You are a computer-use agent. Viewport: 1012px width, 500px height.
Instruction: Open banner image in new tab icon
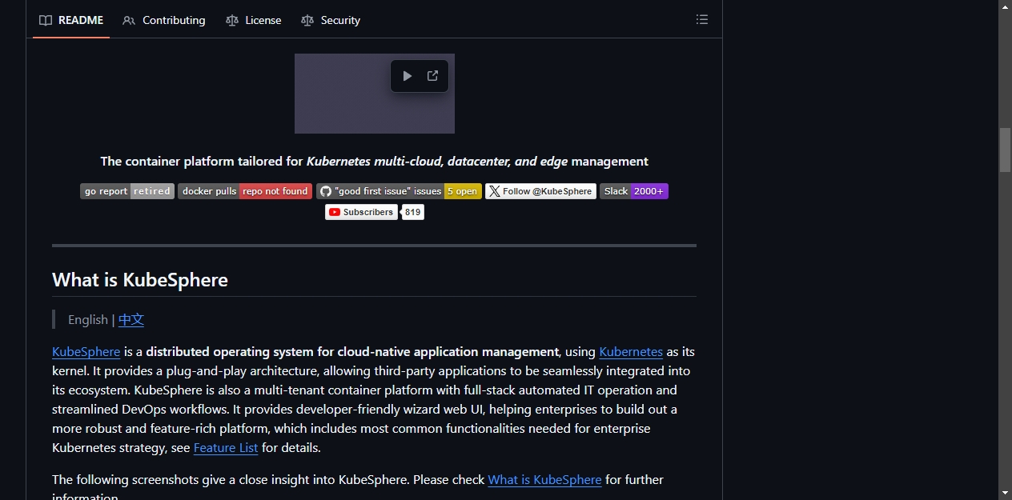point(432,76)
